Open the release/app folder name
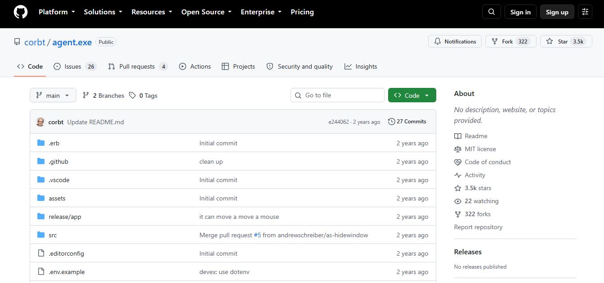The height and width of the screenshot is (283, 604). click(x=65, y=217)
